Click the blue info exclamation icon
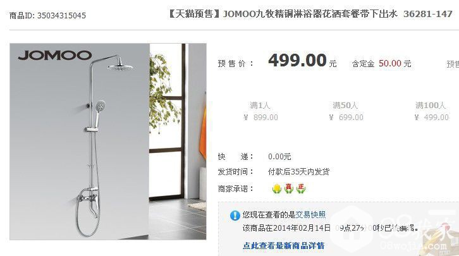The width and height of the screenshot is (459, 256). [235, 216]
